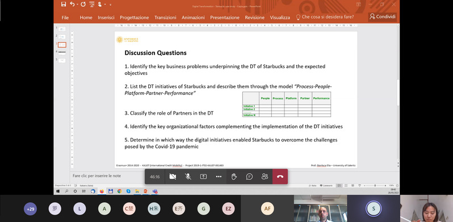The image size is (453, 222).
Task: Open the touch/mouse mode dropdown arrow
Action: point(105,5)
